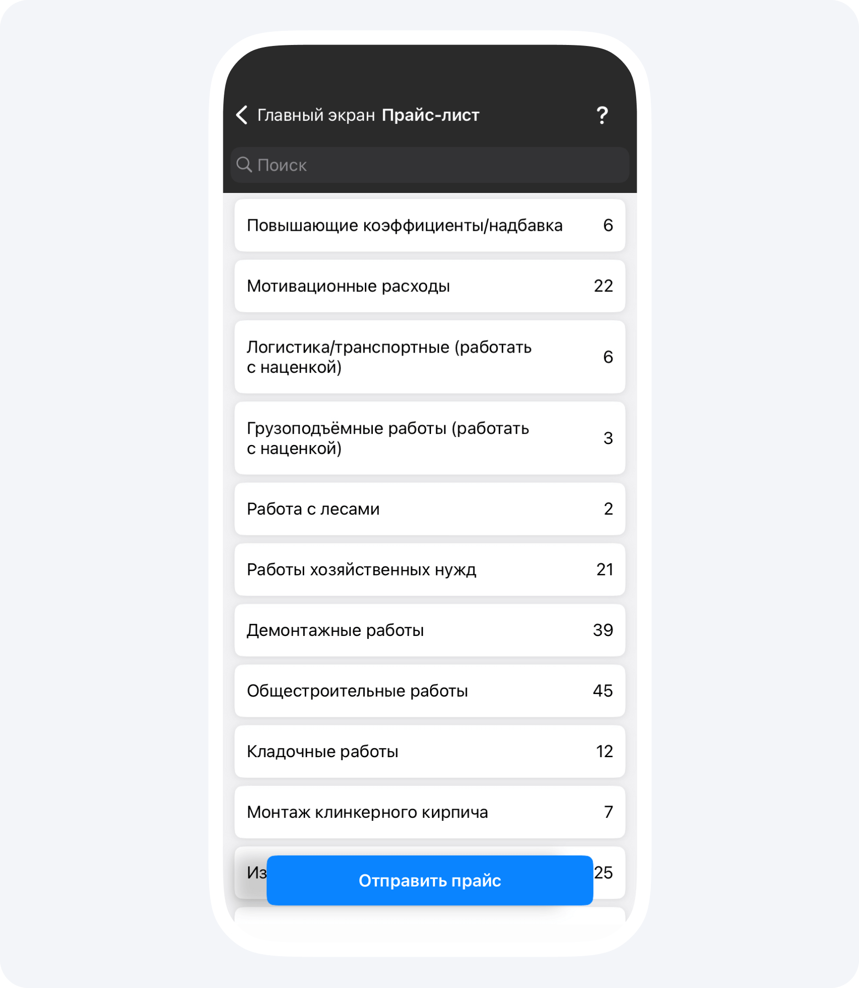
Task: Go back to Главный экран
Action: point(316,115)
